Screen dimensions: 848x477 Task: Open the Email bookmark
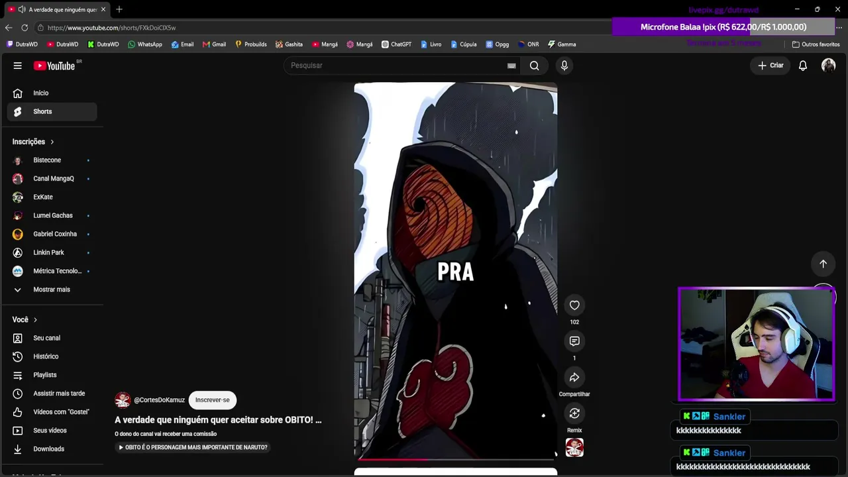click(x=182, y=44)
